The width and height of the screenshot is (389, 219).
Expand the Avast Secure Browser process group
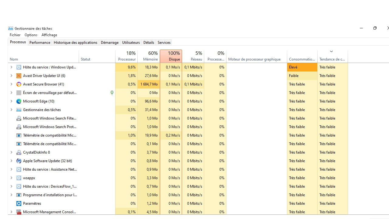point(12,84)
